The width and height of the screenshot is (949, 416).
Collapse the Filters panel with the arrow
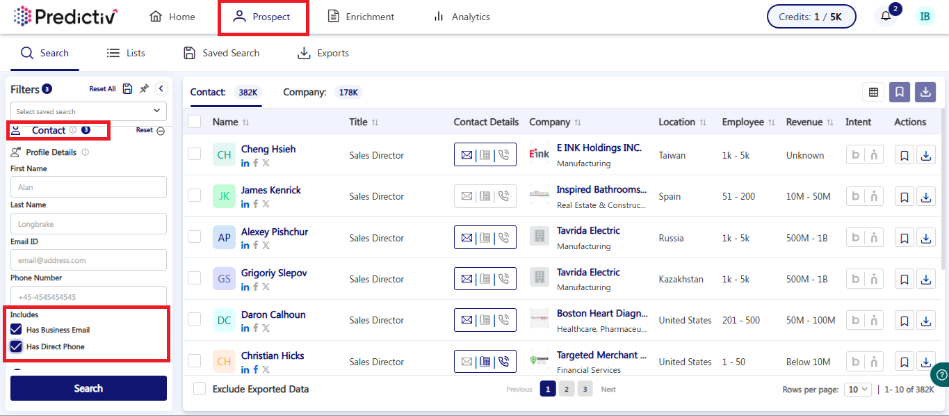tap(161, 88)
